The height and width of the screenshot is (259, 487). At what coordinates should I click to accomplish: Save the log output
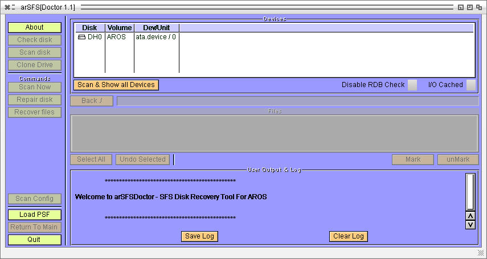pos(199,236)
